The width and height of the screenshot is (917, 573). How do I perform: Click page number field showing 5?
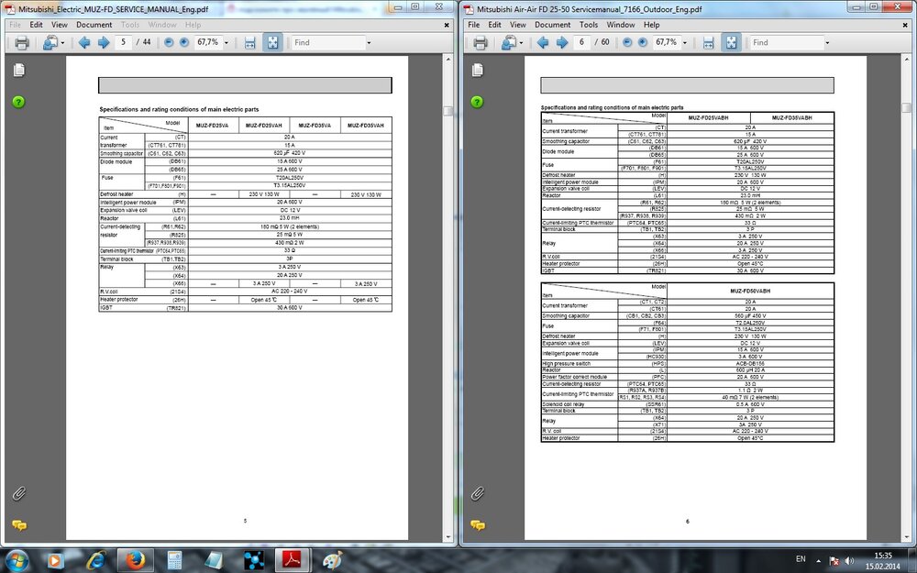(x=124, y=42)
